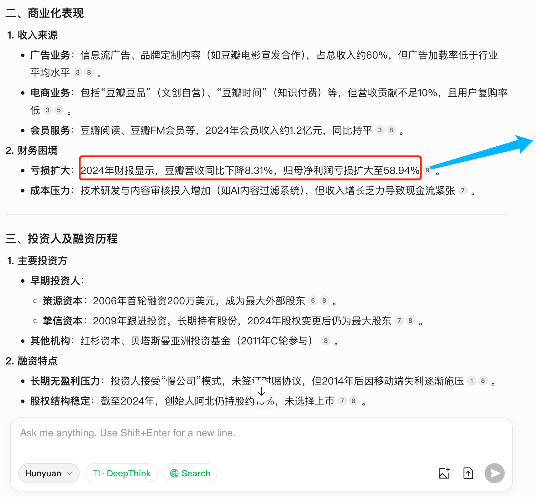Click the bold label '挚信资本'
Screen dimensions: 536x497
coord(63,321)
